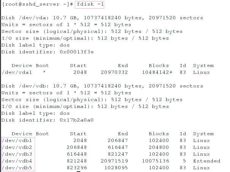Viewport: 230px width, 172px height.
Task: Click the 'I/O size' line under vdb
Action: (85, 107)
